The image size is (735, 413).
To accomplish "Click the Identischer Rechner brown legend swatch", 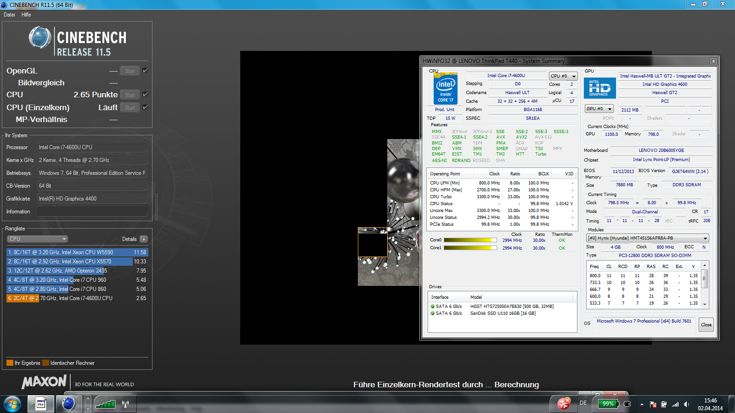I will [45, 363].
